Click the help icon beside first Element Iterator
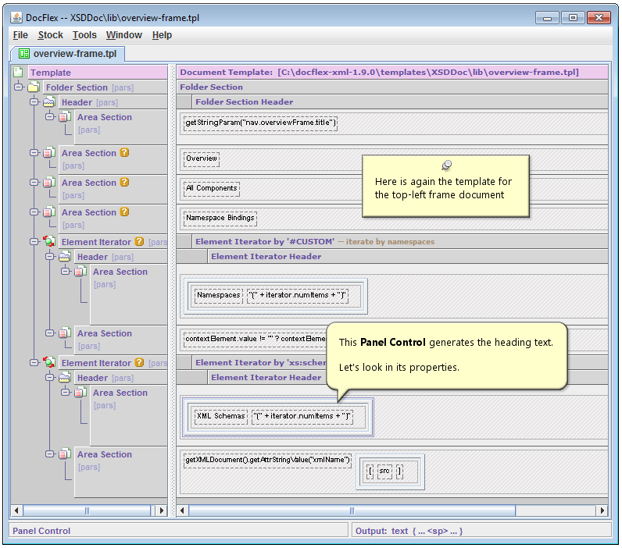 139,242
